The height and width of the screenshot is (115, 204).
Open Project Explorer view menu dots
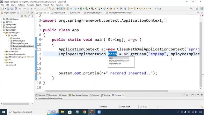tap(32, 16)
